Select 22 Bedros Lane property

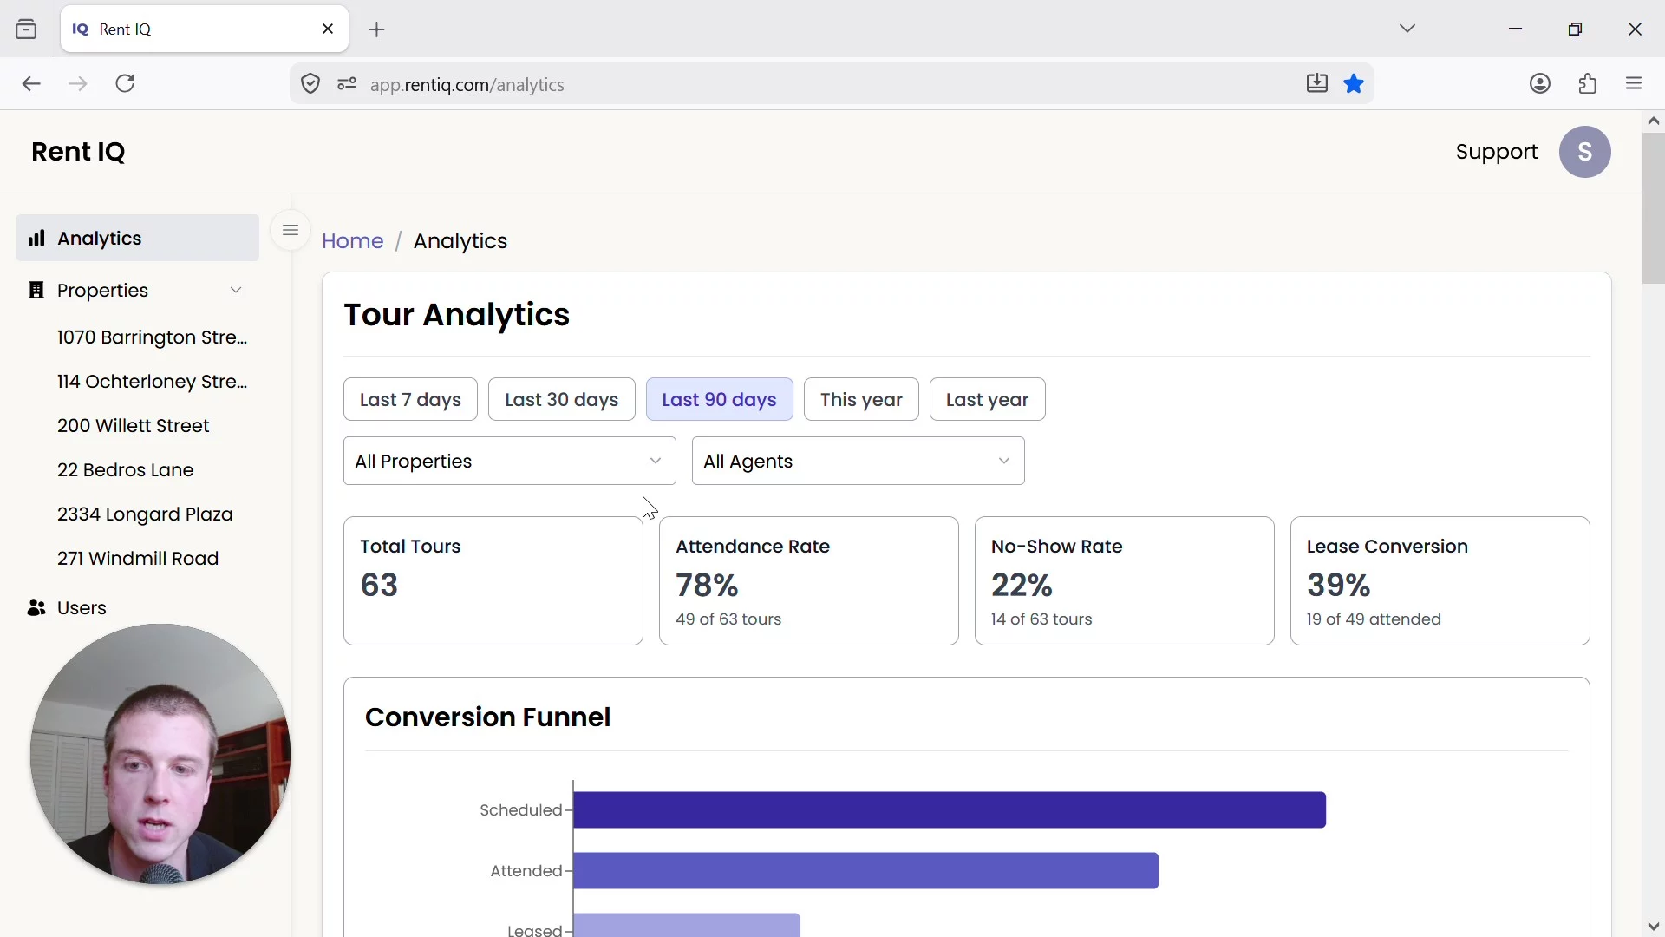126,470
